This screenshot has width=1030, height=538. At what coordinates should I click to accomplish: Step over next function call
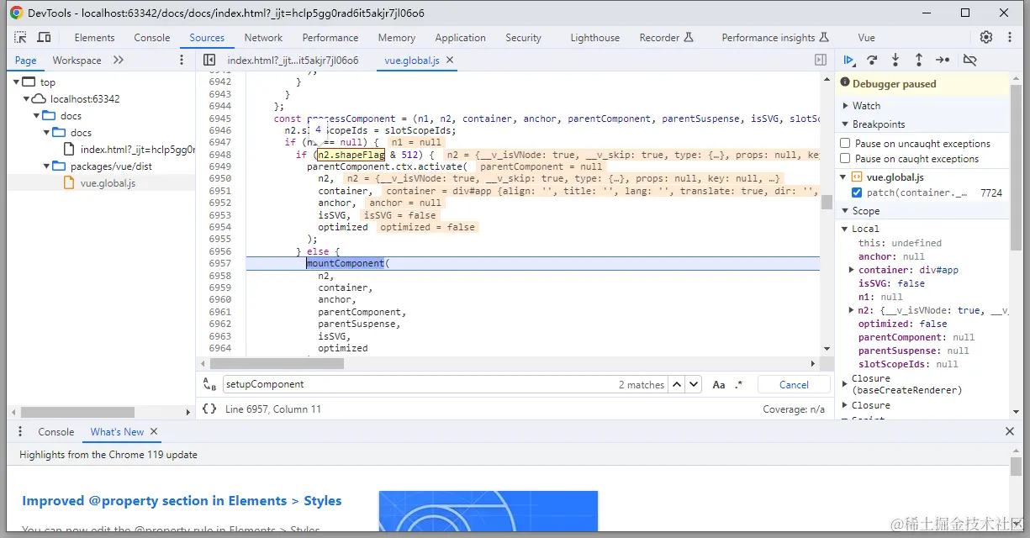(x=872, y=60)
